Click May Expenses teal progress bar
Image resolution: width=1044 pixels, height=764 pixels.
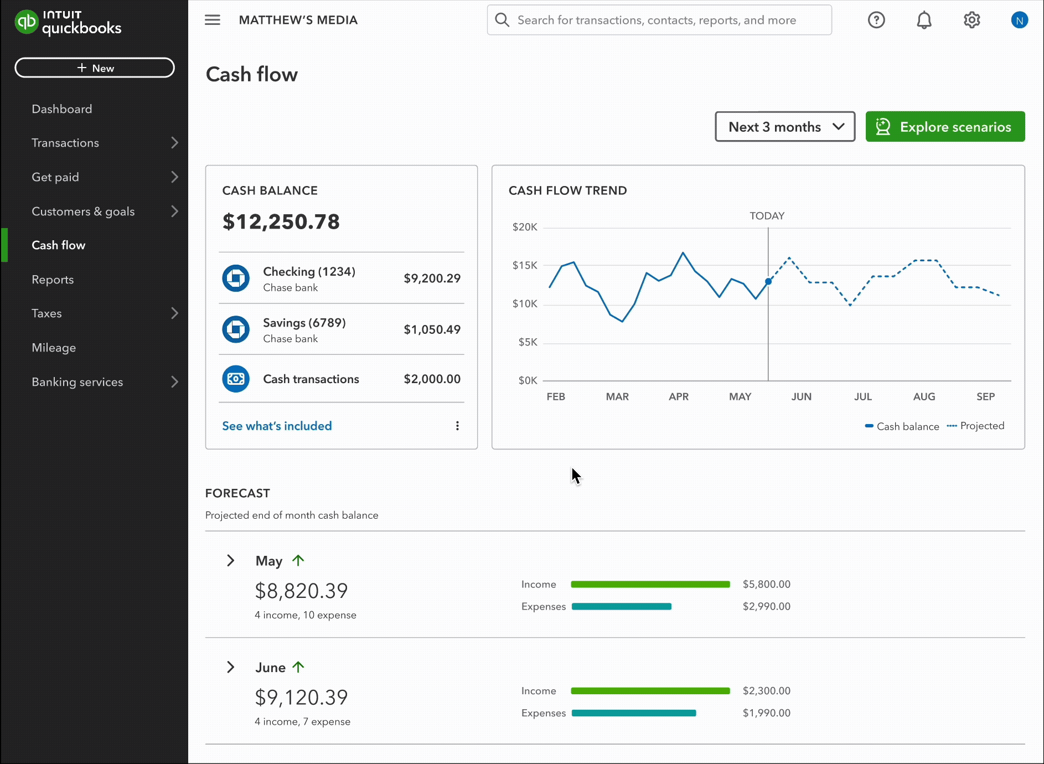pyautogui.click(x=622, y=606)
